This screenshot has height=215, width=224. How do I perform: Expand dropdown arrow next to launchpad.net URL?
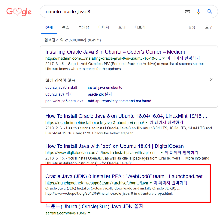pos(151,183)
